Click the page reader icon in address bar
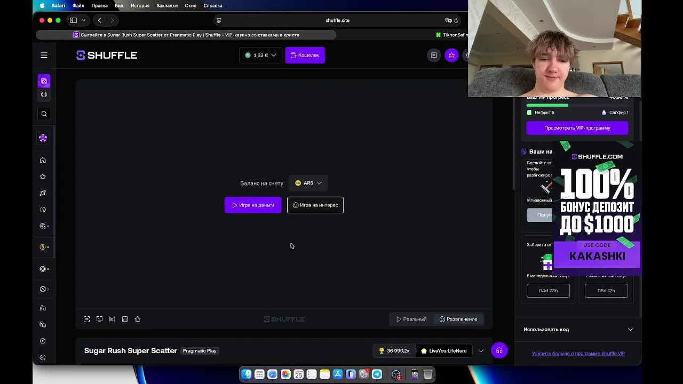This screenshot has height=384, width=683. click(x=219, y=20)
